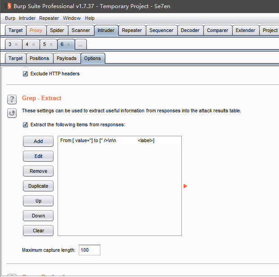Open the Options sub-tab
The height and width of the screenshot is (277, 279).
click(93, 58)
